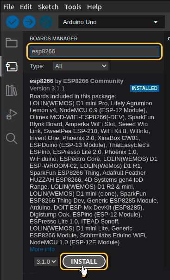Start Debugging from the toolbar icon
This screenshot has height=280, width=170.
point(46,22)
